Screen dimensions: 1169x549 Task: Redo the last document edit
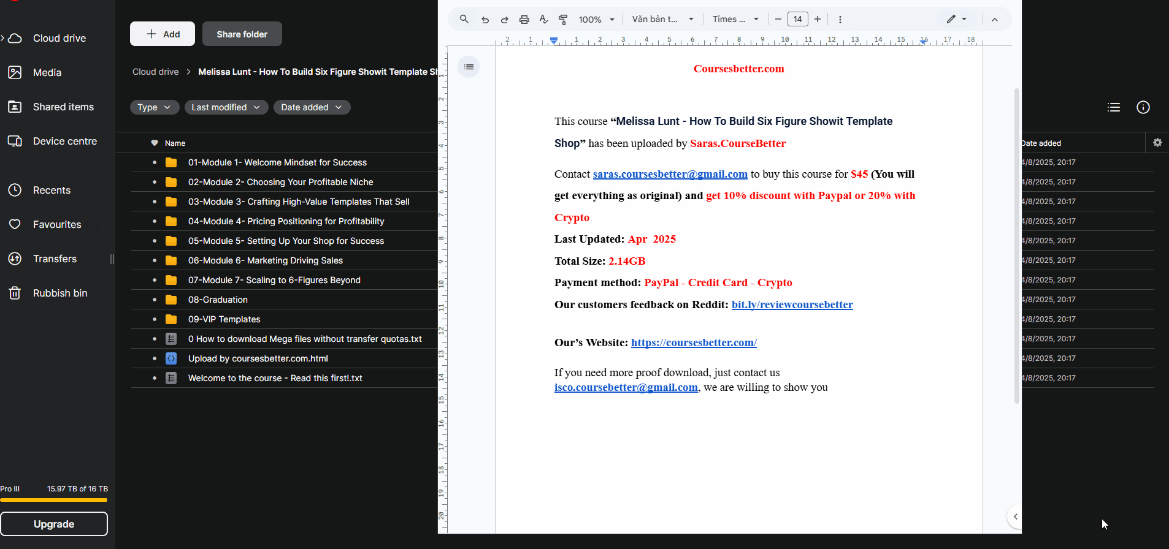pyautogui.click(x=505, y=20)
